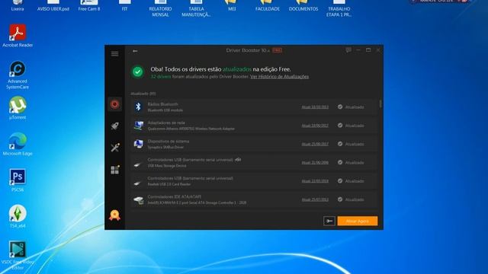Open the DOCUMENTOS desktop folder

303,6
